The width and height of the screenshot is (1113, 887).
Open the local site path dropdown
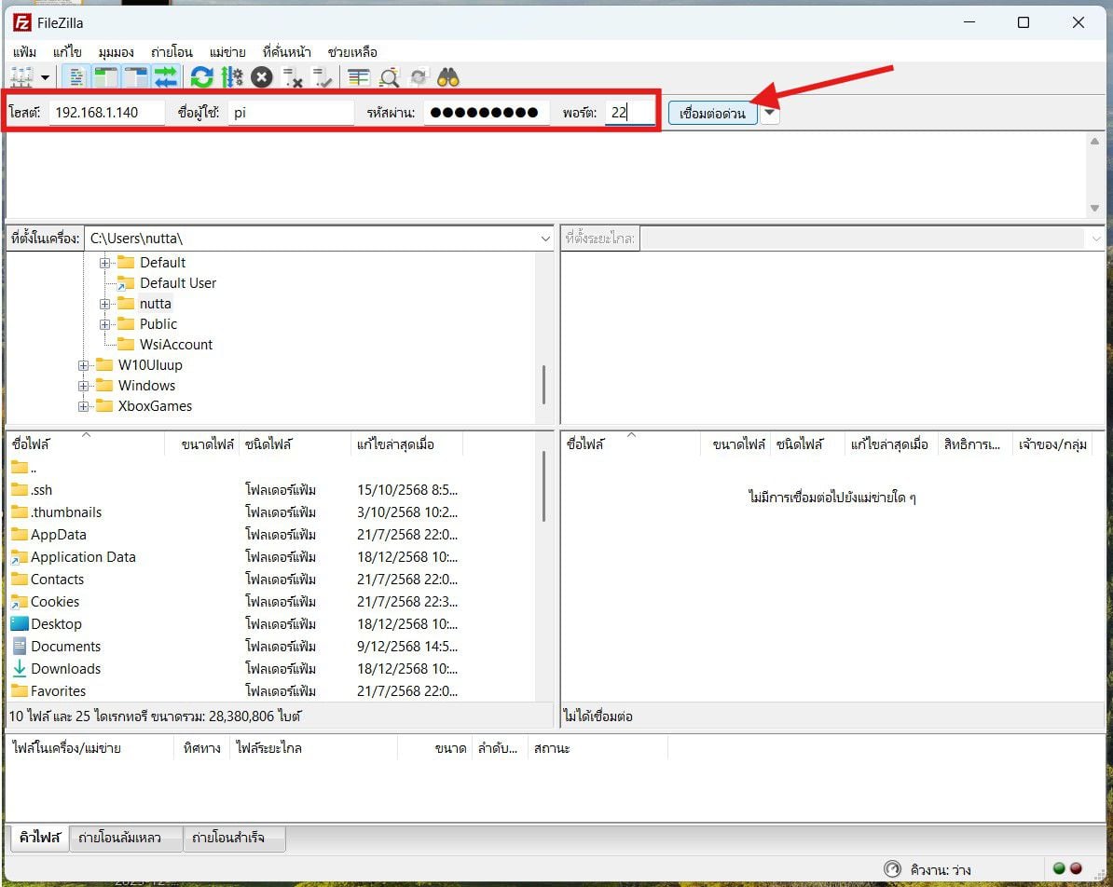coord(545,239)
